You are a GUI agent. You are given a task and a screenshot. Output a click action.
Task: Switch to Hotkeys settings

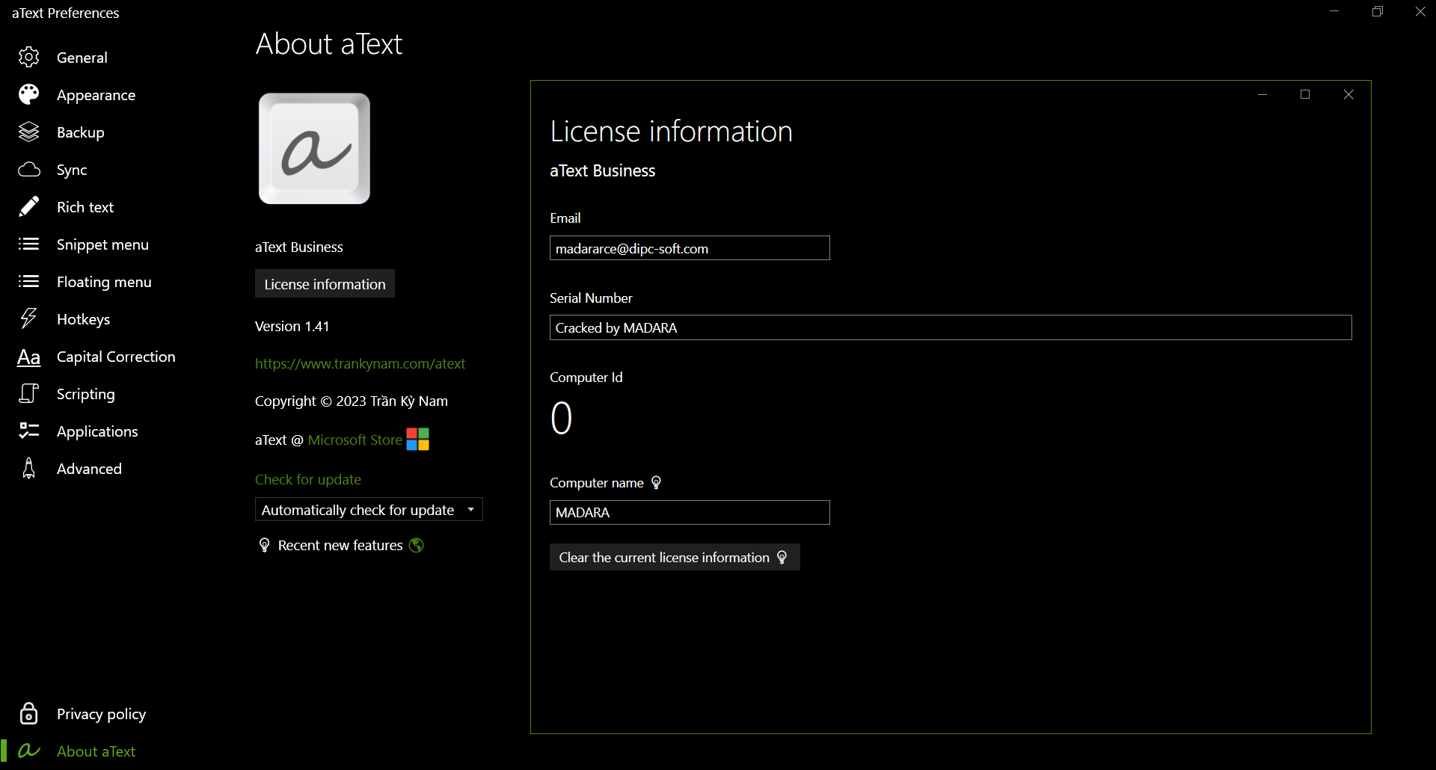click(83, 318)
